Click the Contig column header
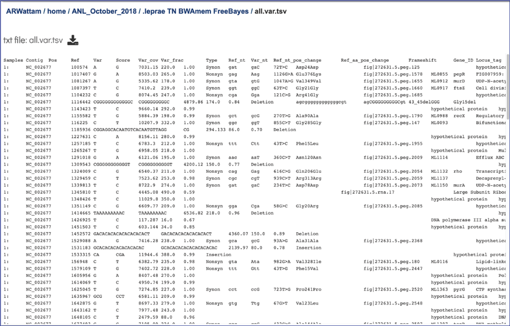Screen dimensions: 510x326 pyautogui.click(x=34, y=60)
